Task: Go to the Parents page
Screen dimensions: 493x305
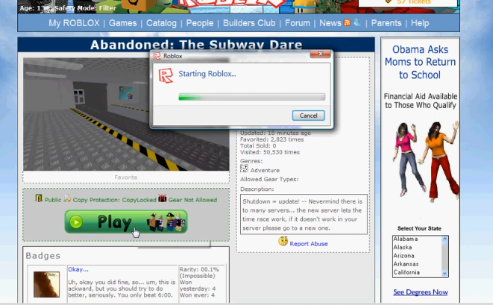Action: tap(386, 23)
